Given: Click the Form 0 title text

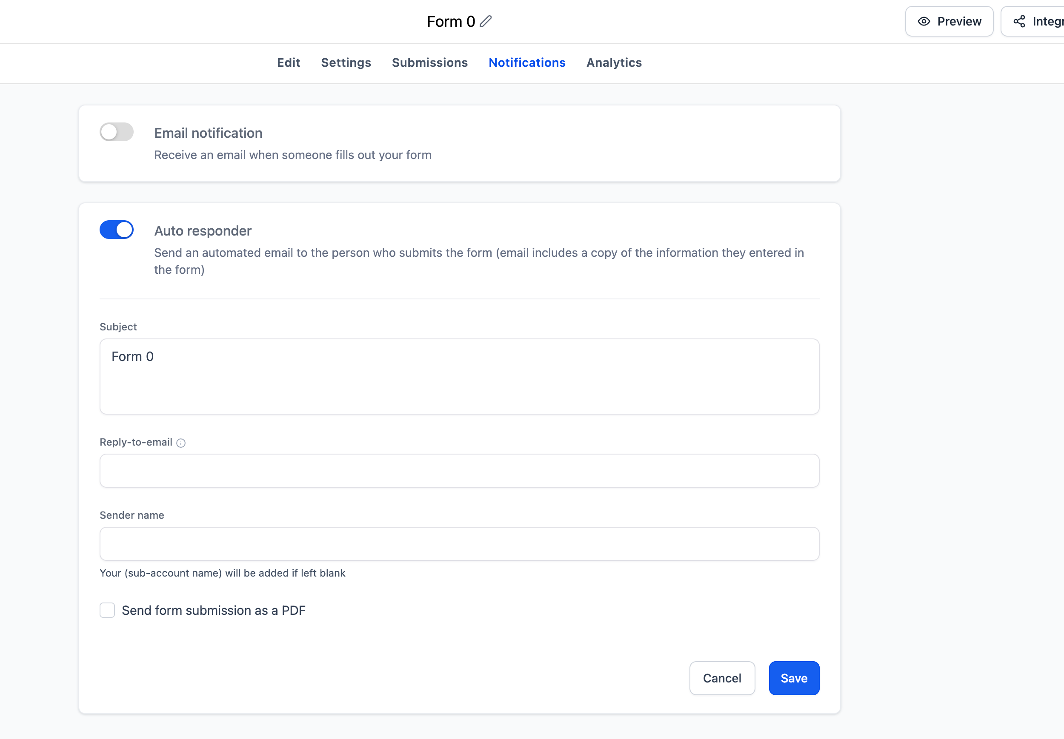Looking at the screenshot, I should [451, 21].
